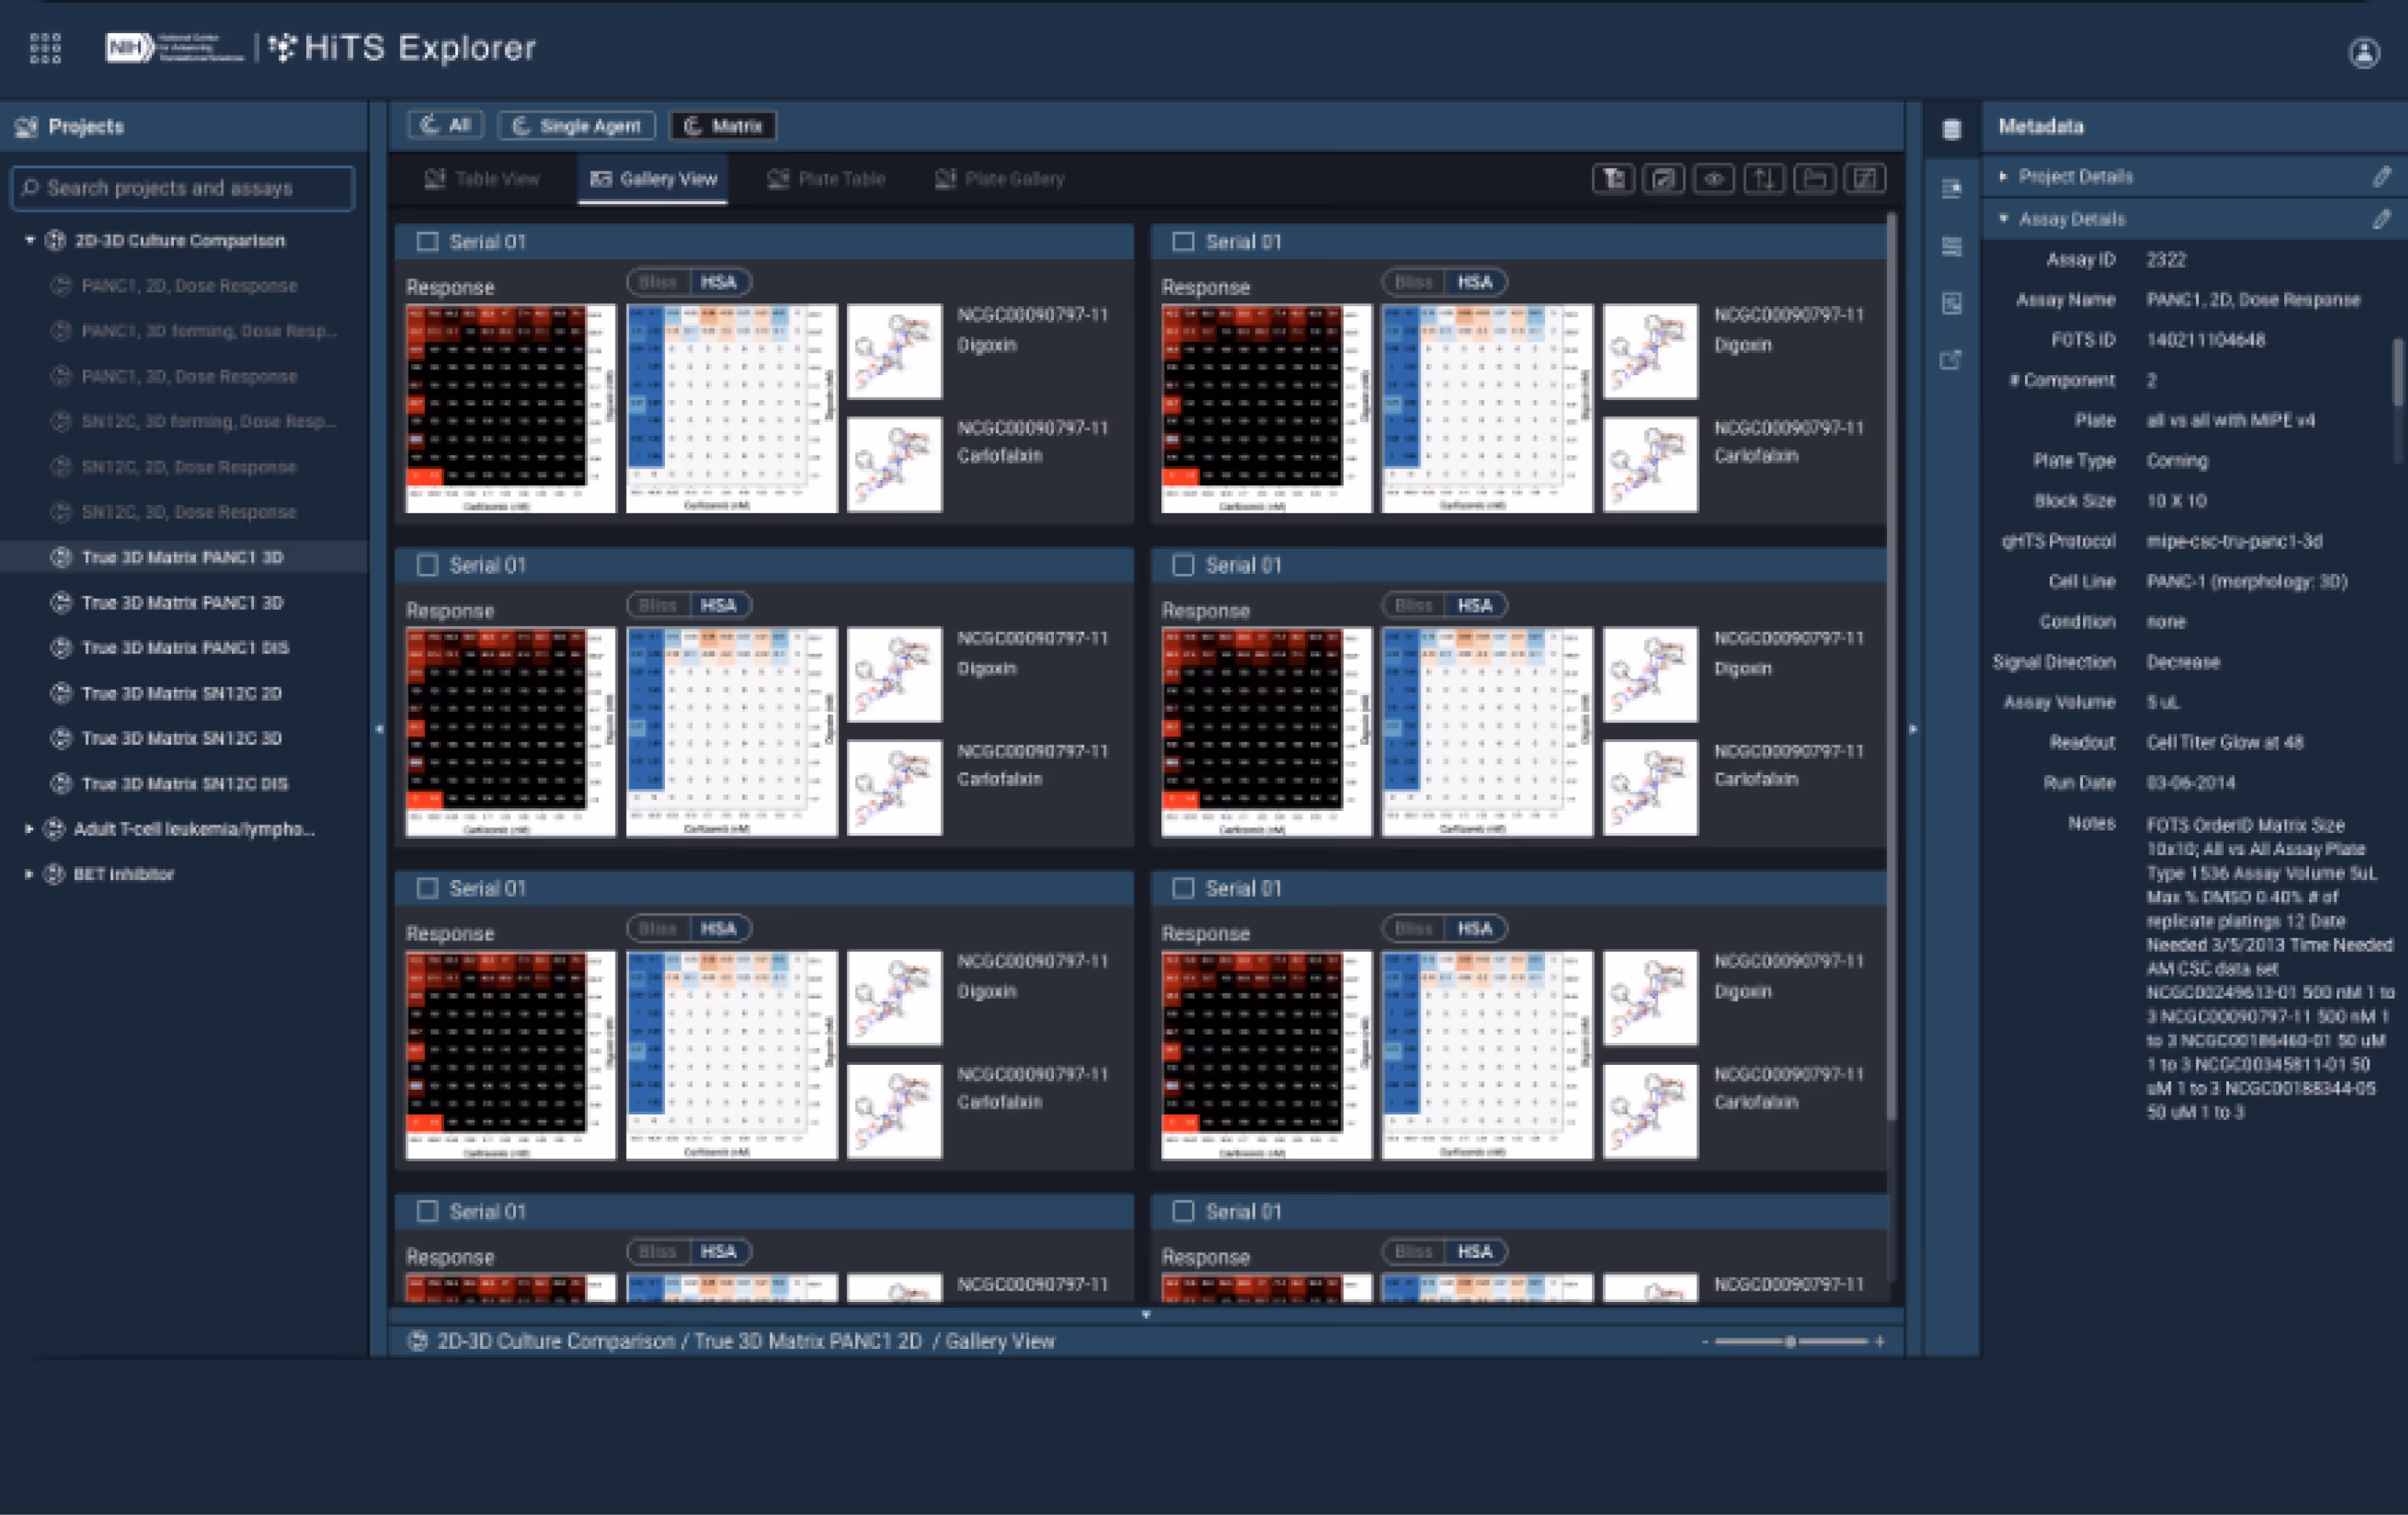Toggle the eye visibility toolbar button
2408x1515 pixels.
tap(1713, 179)
